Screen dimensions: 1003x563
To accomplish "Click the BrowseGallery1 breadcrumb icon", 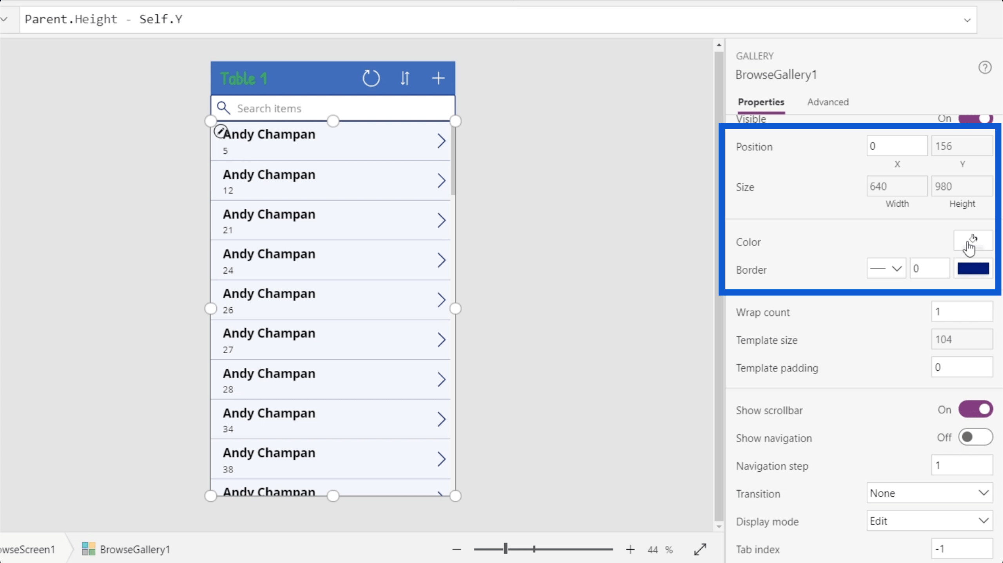I will 88,549.
